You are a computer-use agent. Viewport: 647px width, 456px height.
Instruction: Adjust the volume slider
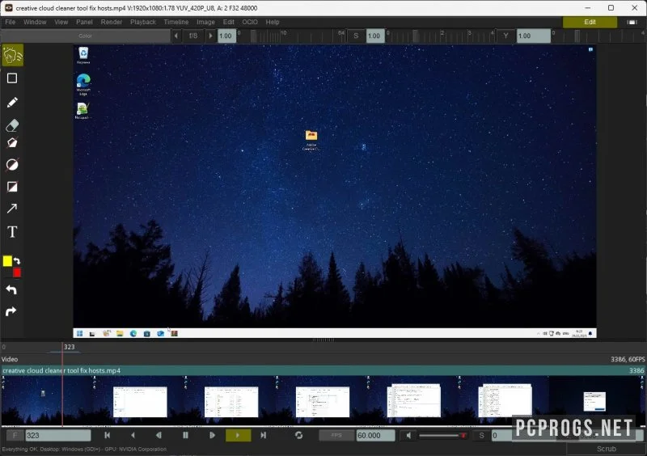[442, 435]
